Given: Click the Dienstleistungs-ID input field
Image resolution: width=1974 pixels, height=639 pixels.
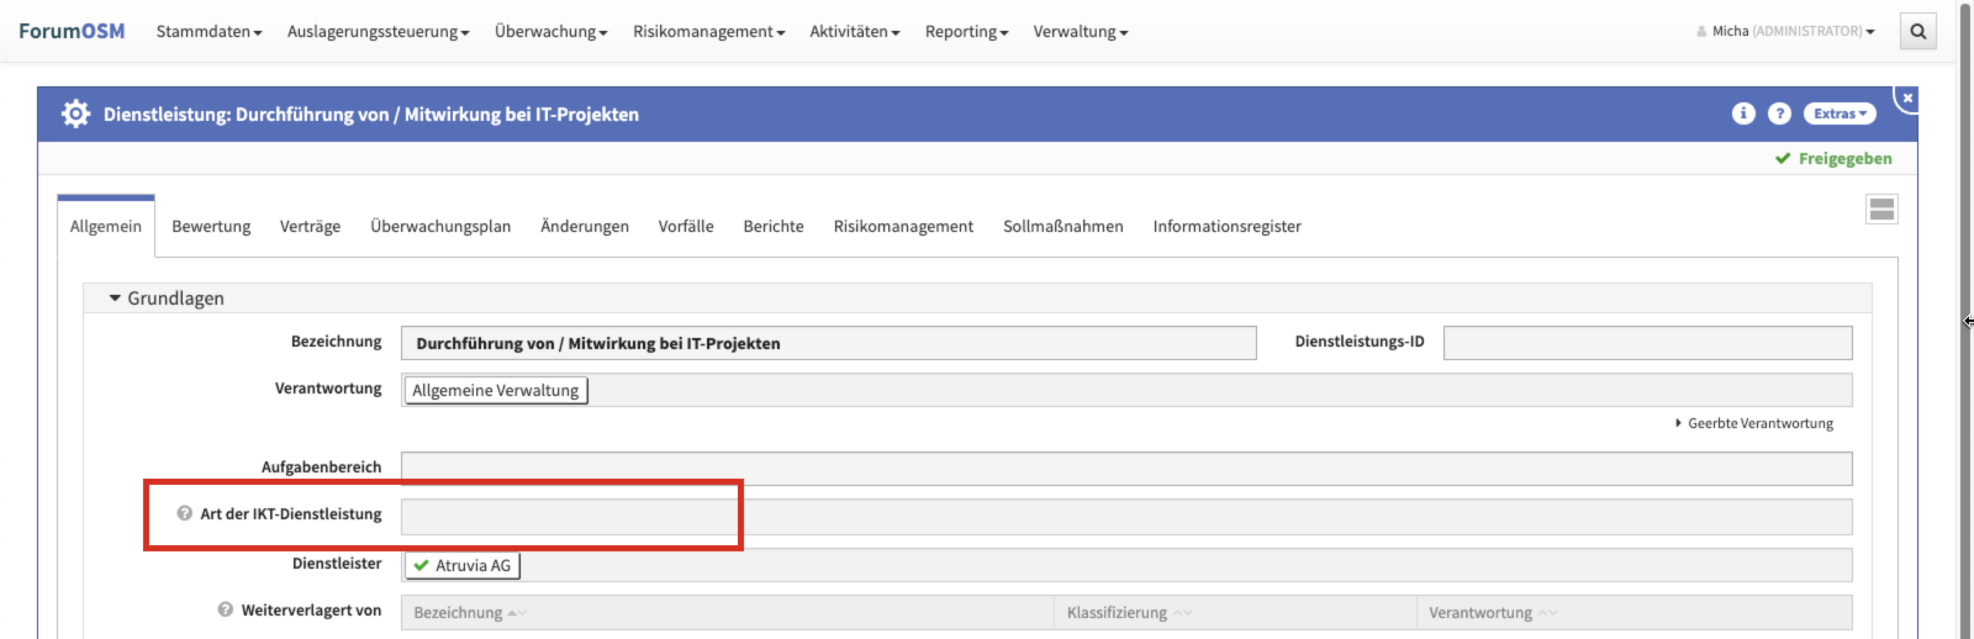Looking at the screenshot, I should 1648,342.
